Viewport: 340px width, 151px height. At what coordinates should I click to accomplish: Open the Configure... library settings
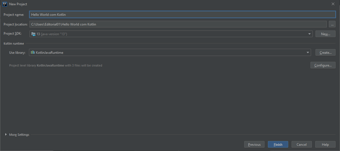(323, 65)
